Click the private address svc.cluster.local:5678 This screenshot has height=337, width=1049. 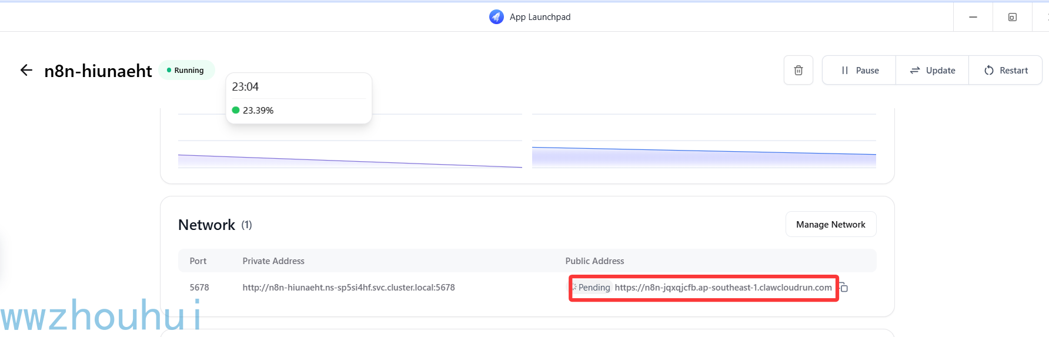349,288
